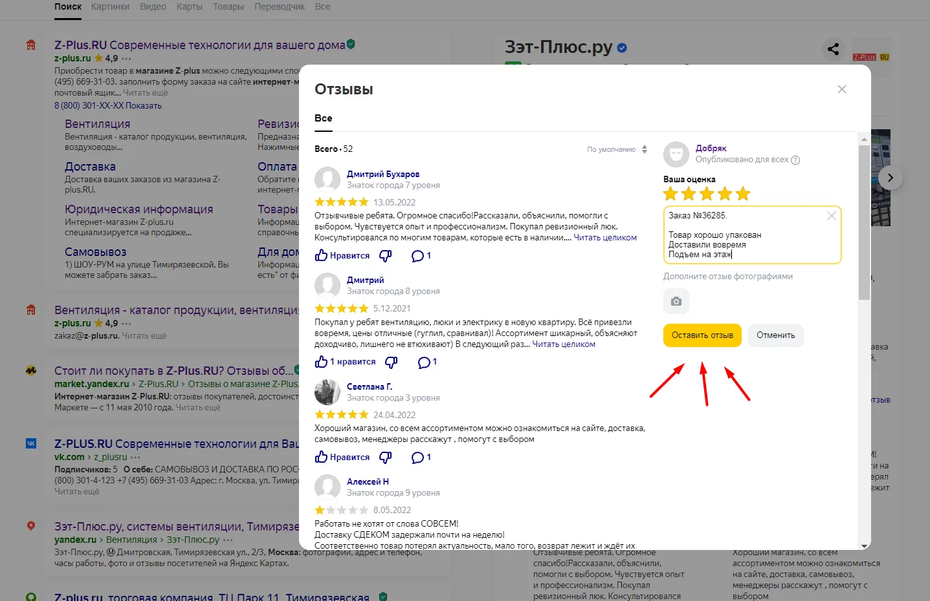Dislike Светлана Г.'s review
Viewport: 930px width, 601px height.
click(x=386, y=458)
